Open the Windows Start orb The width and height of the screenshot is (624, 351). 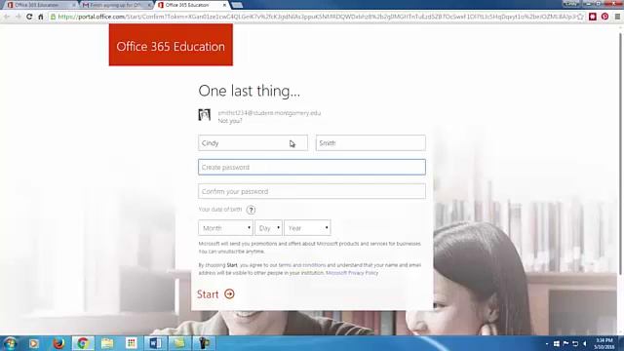click(10, 343)
